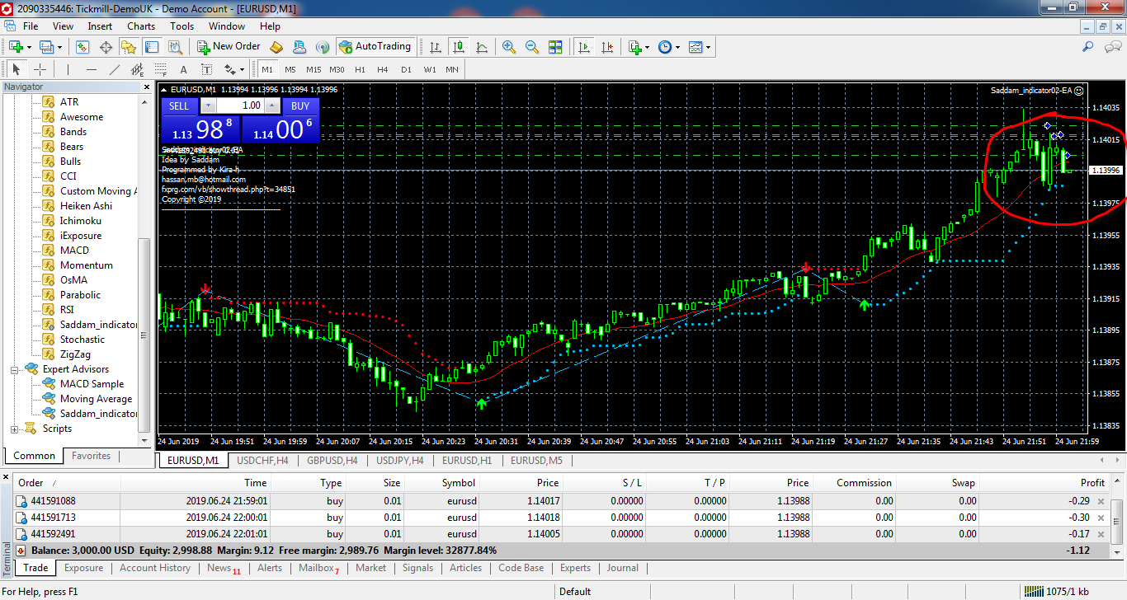Image resolution: width=1127 pixels, height=600 pixels.
Task: Open the Charts menu
Action: point(141,26)
